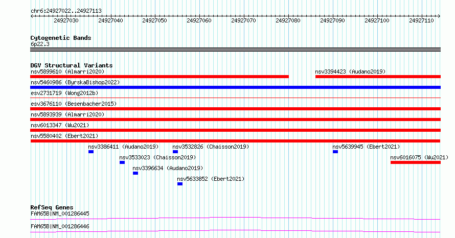455x238 pixels.
Task: Select the small blue nsv3533023 marker
Action: (122, 162)
